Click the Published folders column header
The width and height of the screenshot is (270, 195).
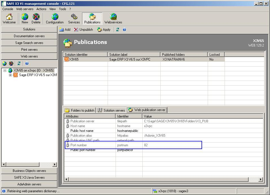tap(184, 55)
